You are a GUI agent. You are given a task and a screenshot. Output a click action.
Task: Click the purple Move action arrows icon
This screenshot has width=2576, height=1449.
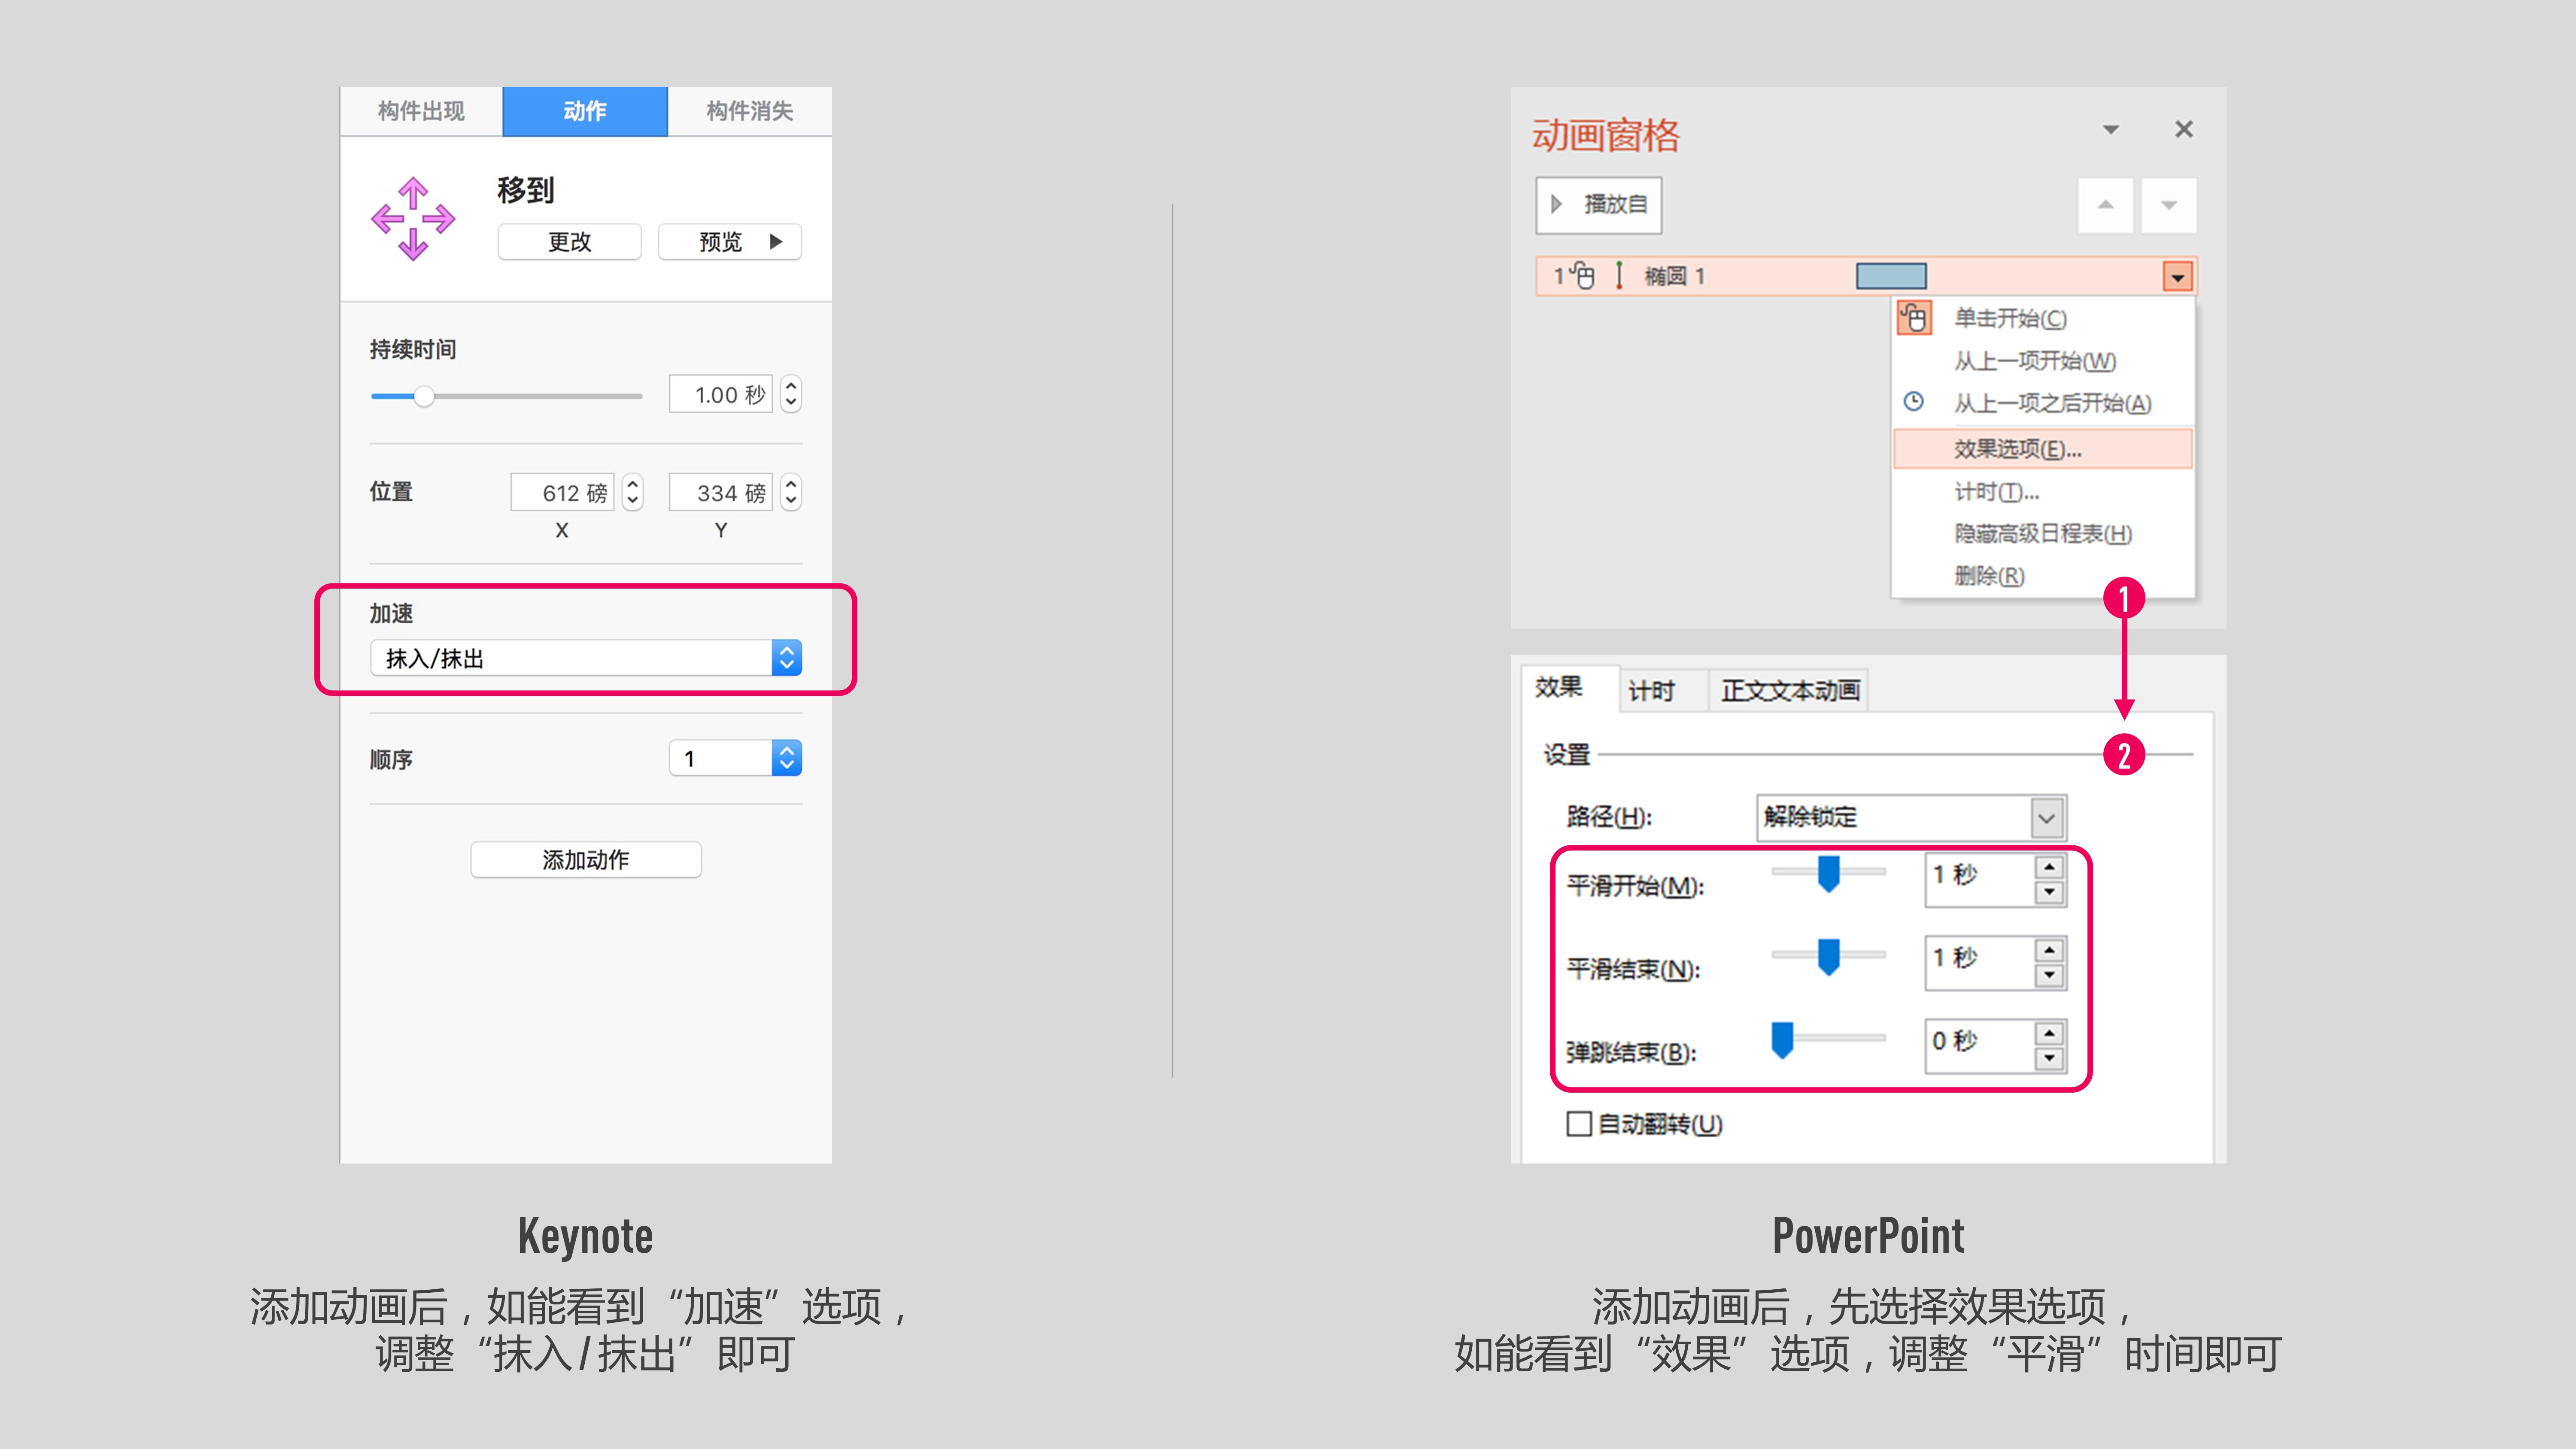(413, 219)
